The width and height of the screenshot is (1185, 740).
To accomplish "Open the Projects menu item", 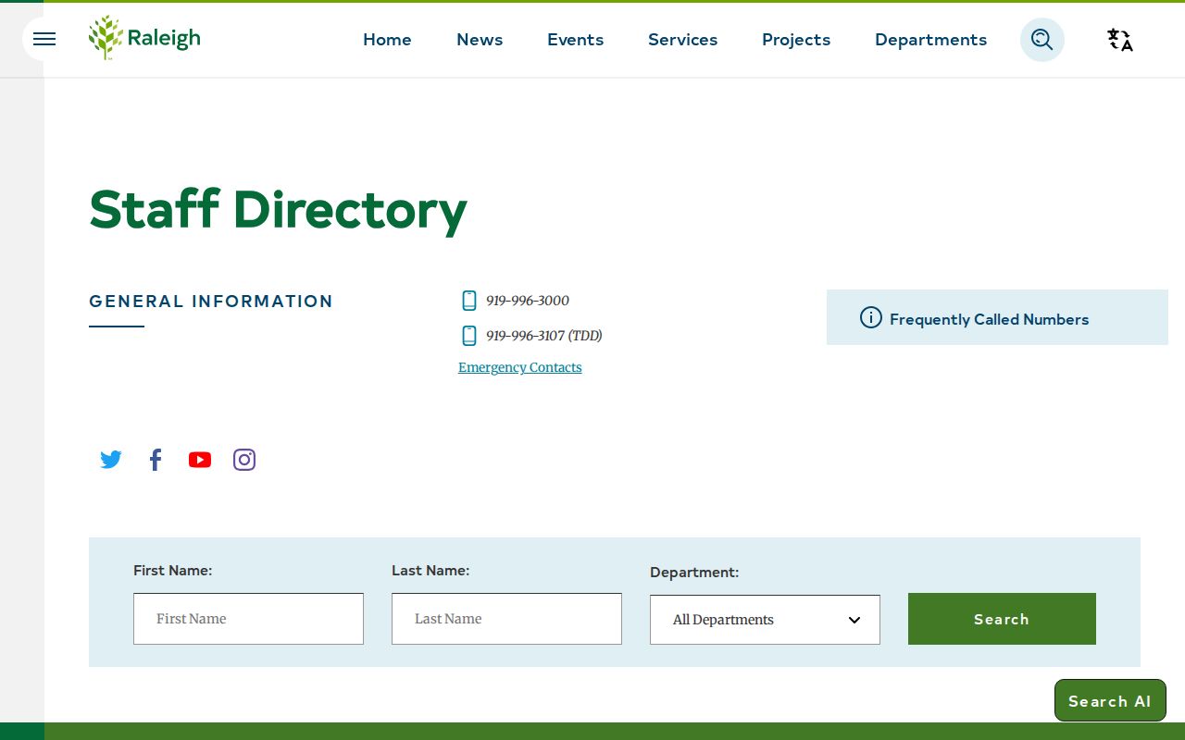I will point(796,40).
